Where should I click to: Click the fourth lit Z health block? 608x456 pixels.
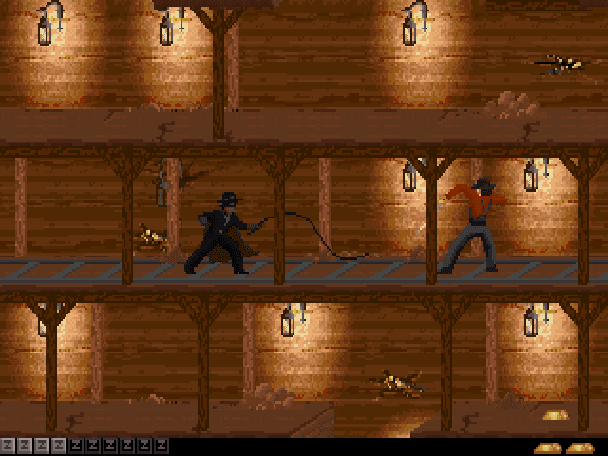click(x=58, y=446)
